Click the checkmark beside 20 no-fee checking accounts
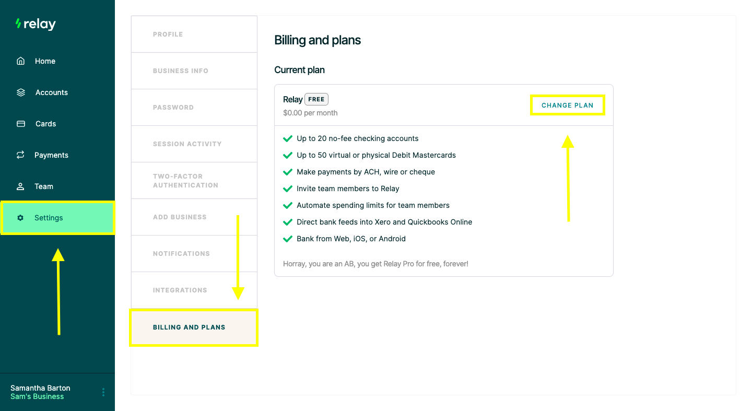Image resolution: width=752 pixels, height=411 pixels. (x=287, y=138)
